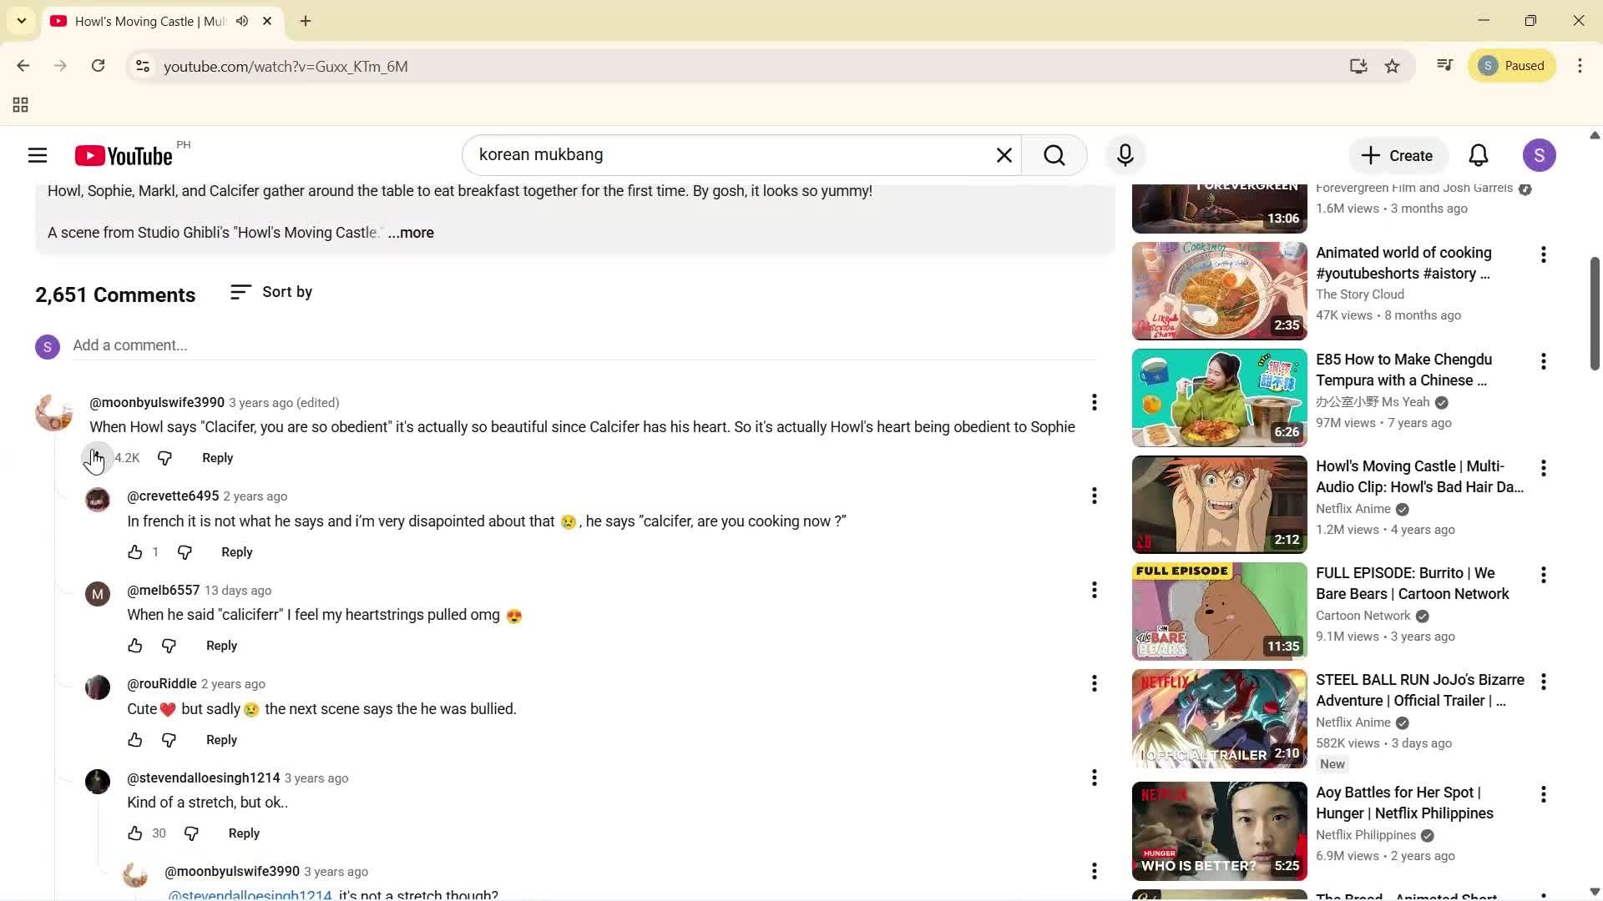This screenshot has height=901, width=1603.
Task: Like @stevendalloesingh1214's comment
Action: (x=134, y=833)
